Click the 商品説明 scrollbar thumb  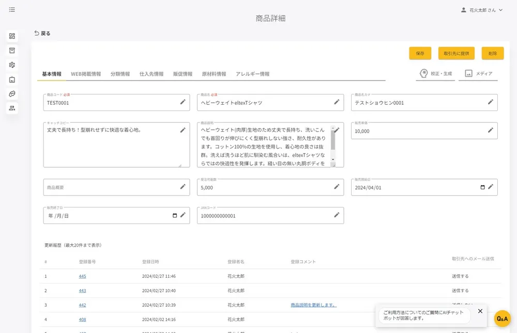coord(333,140)
